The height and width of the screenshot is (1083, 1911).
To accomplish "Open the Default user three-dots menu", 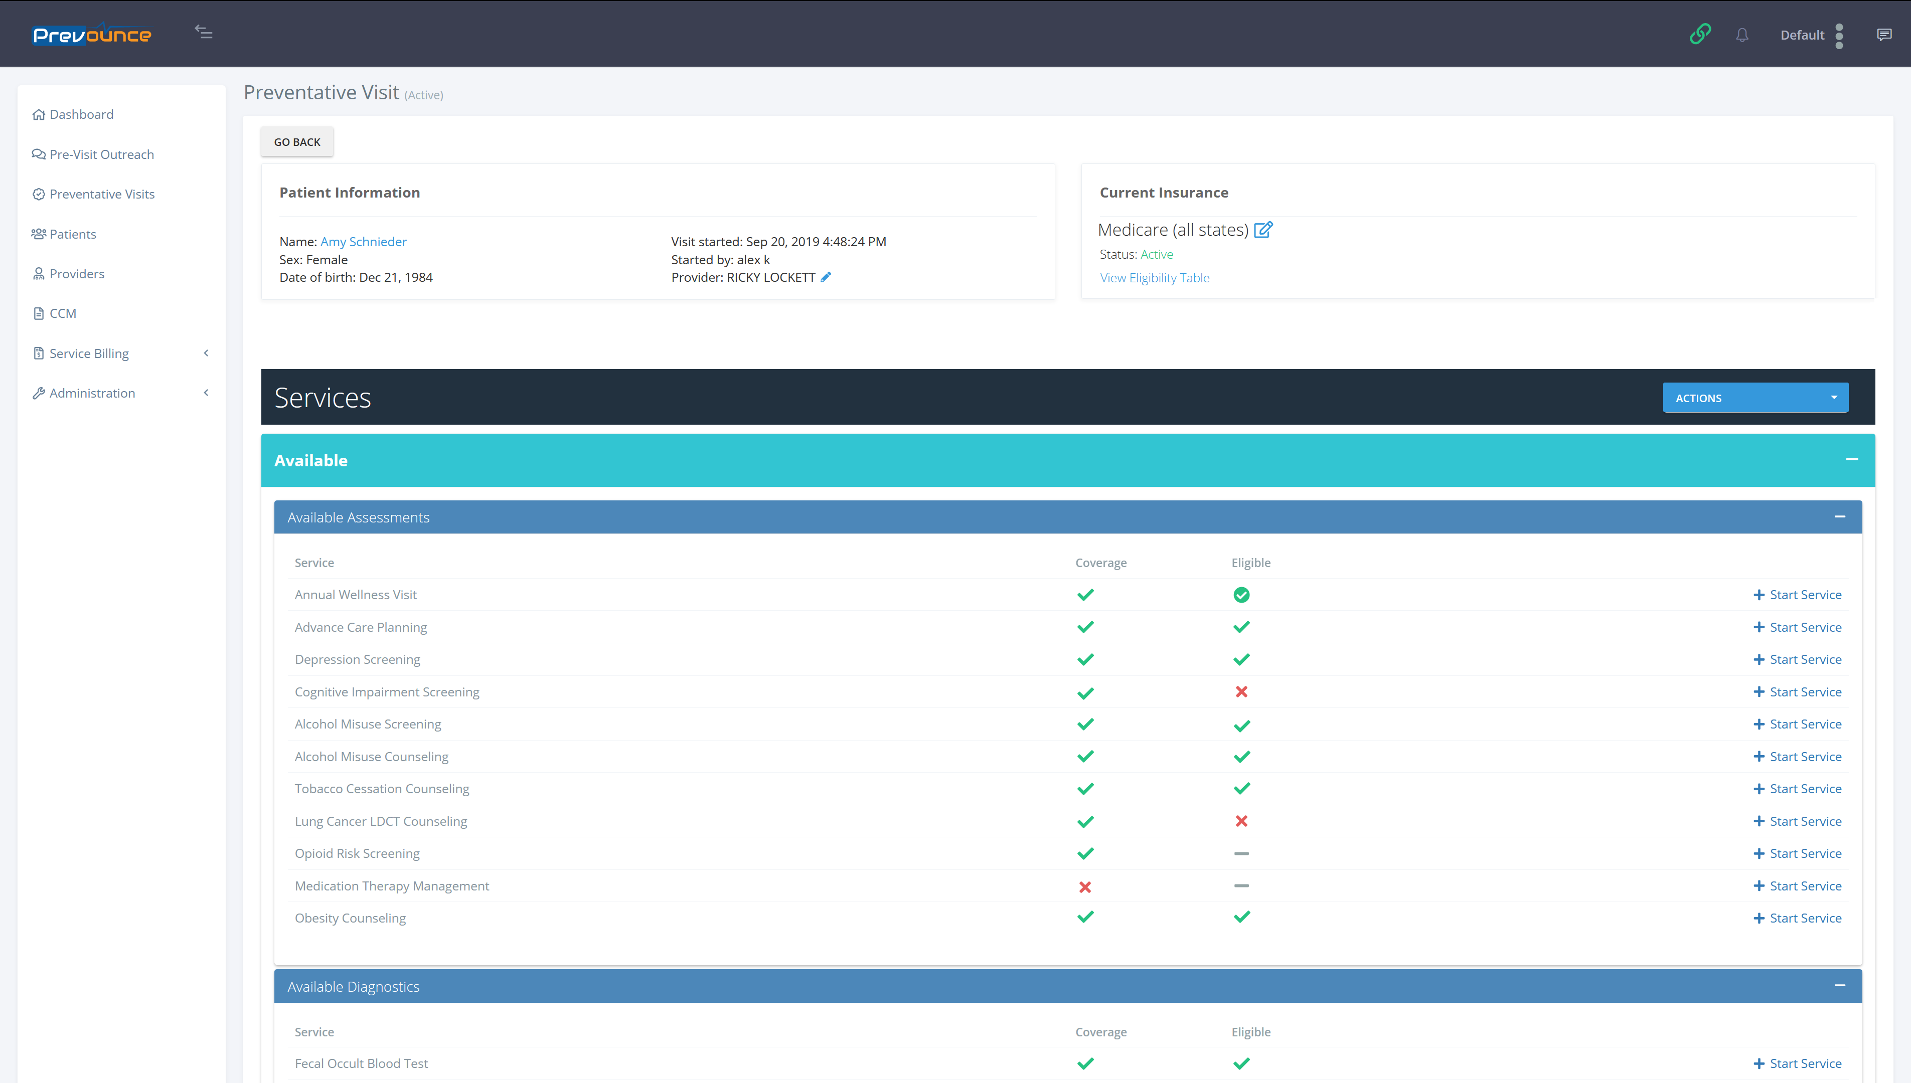I will pos(1839,35).
